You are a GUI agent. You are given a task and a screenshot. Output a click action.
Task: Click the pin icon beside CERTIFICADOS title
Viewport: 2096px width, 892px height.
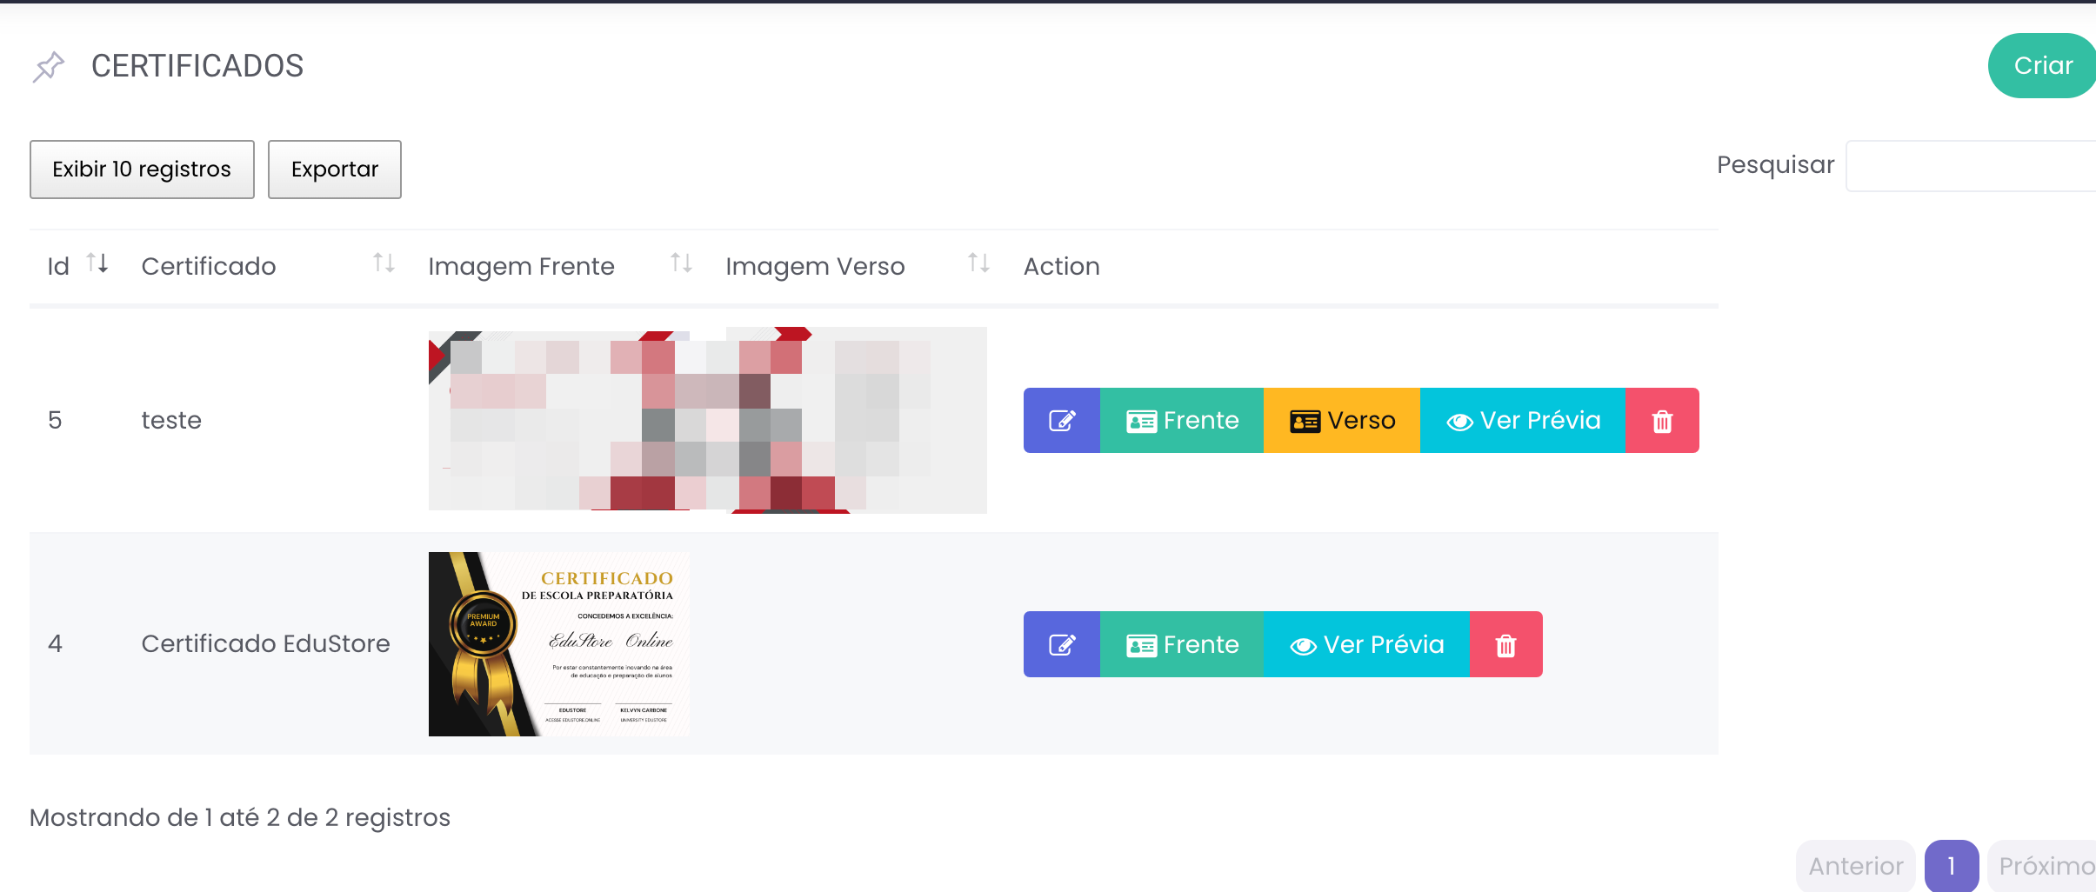49,66
